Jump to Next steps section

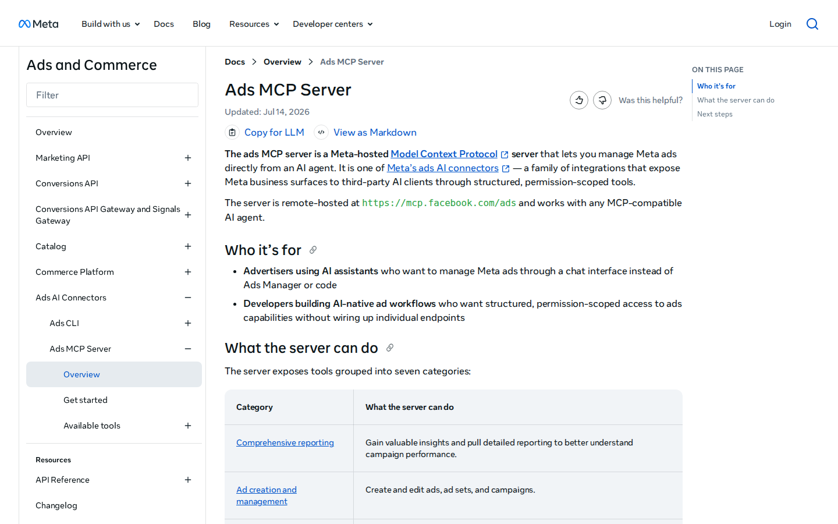[715, 114]
